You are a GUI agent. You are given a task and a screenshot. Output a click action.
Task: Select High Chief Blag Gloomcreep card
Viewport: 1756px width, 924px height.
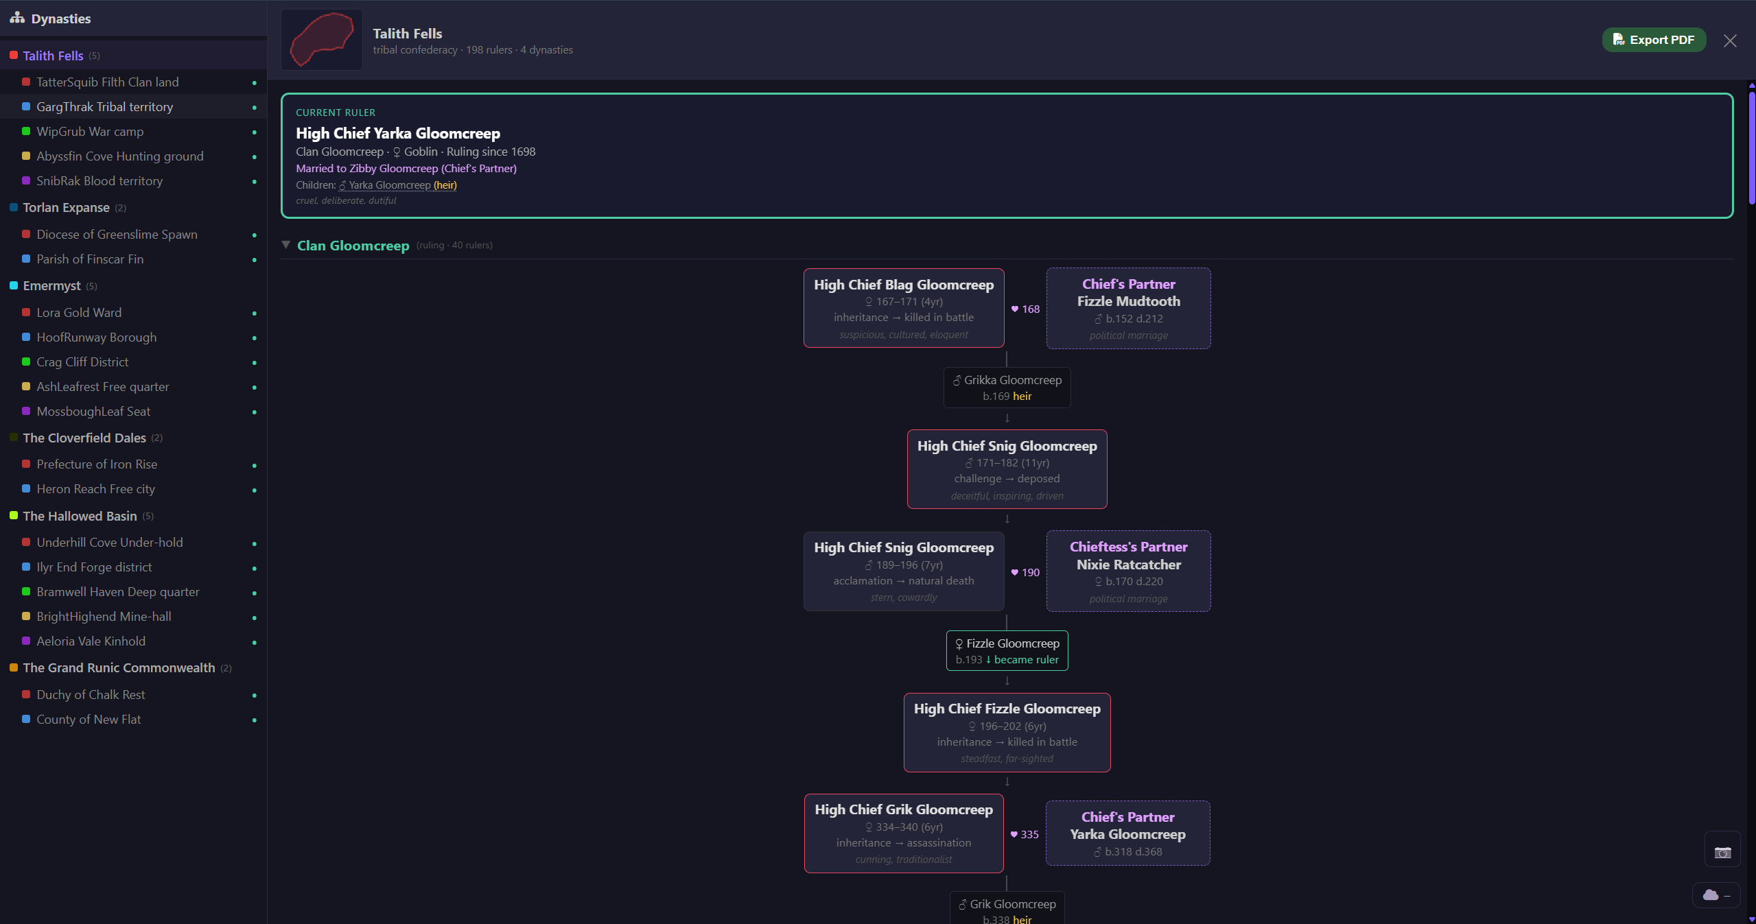(904, 308)
